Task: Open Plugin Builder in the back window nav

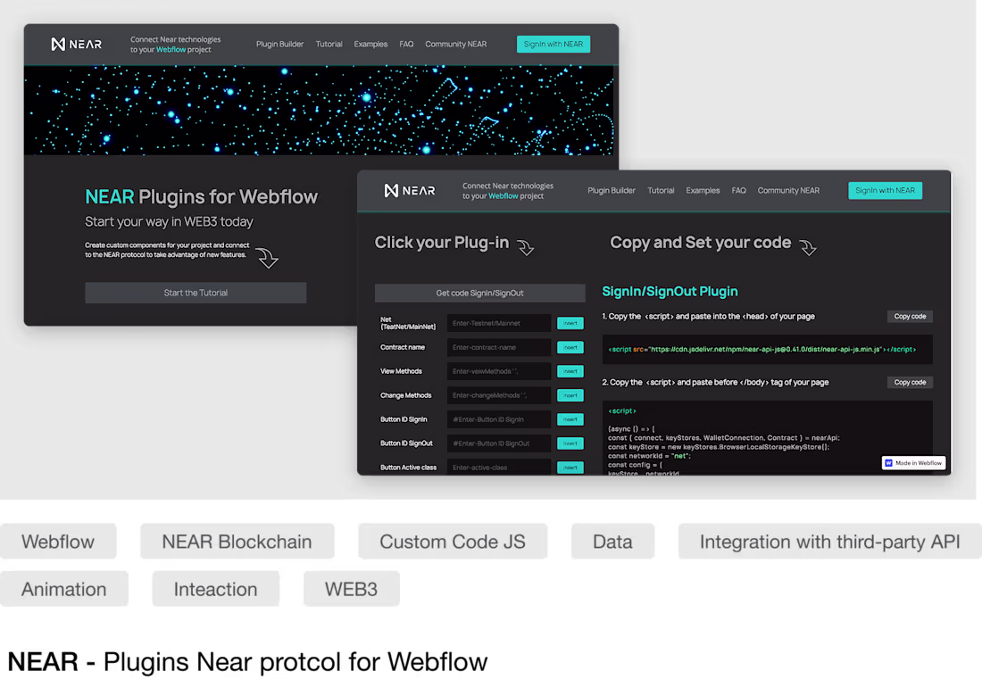Action: [279, 45]
